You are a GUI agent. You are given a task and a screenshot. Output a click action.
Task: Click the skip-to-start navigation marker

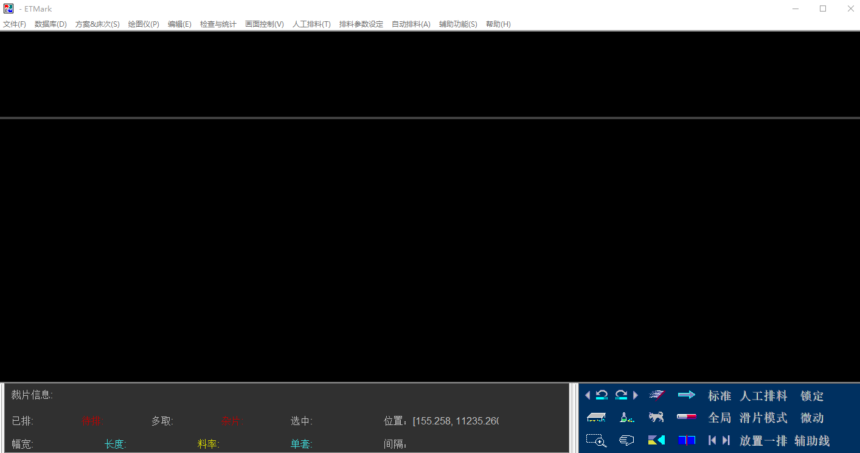(711, 440)
